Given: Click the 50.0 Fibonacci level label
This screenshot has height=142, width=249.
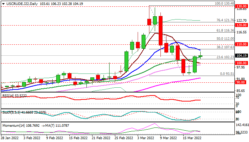Looking at the screenshot, I should pyautogui.click(x=226, y=39).
